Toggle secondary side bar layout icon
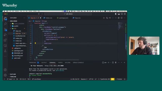This screenshot has width=162, height=91. (122, 14)
